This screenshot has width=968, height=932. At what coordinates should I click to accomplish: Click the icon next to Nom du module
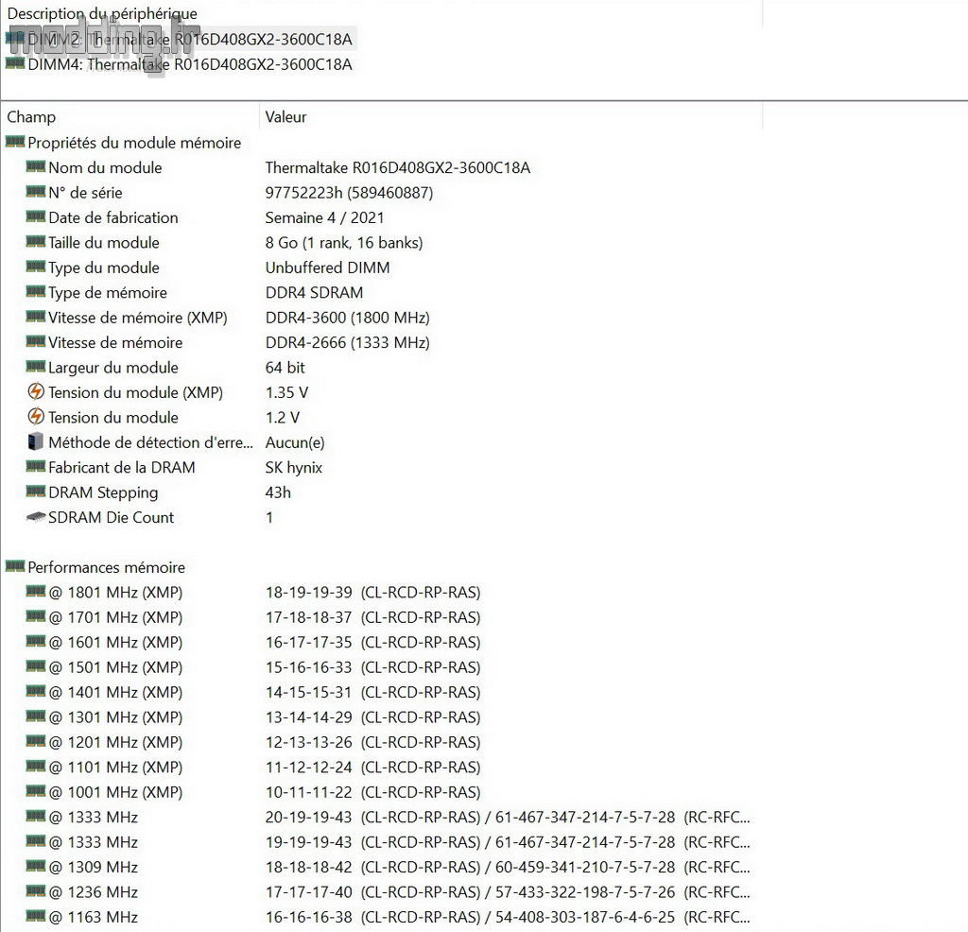click(x=36, y=166)
